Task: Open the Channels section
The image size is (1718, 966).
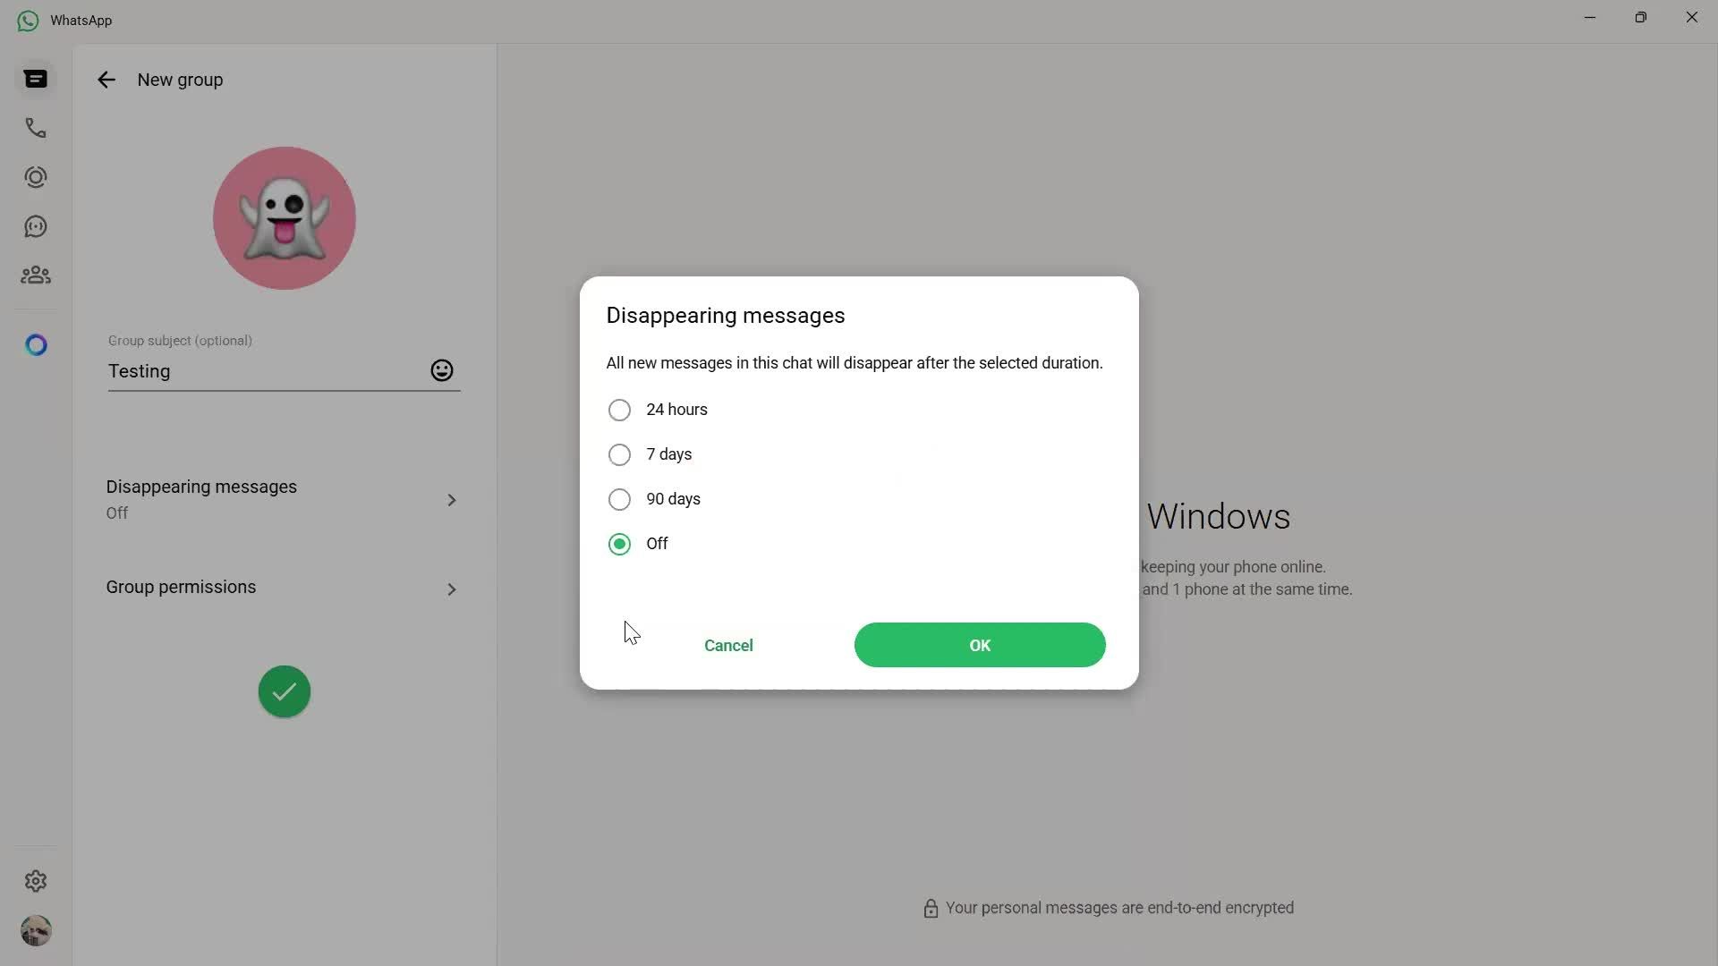Action: pyautogui.click(x=35, y=226)
